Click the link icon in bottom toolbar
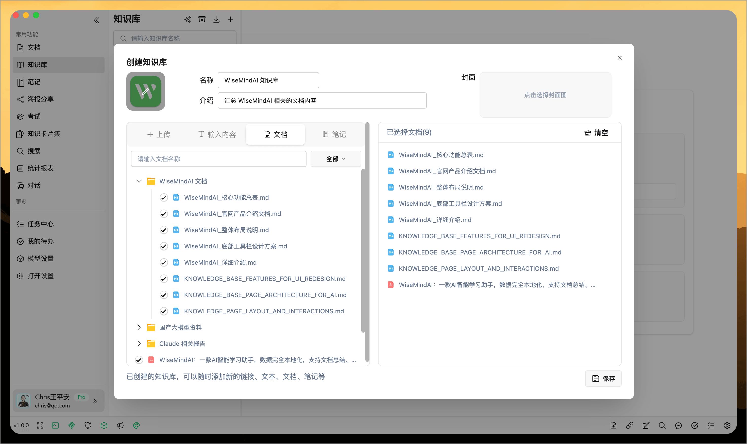This screenshot has width=747, height=444. 630,425
